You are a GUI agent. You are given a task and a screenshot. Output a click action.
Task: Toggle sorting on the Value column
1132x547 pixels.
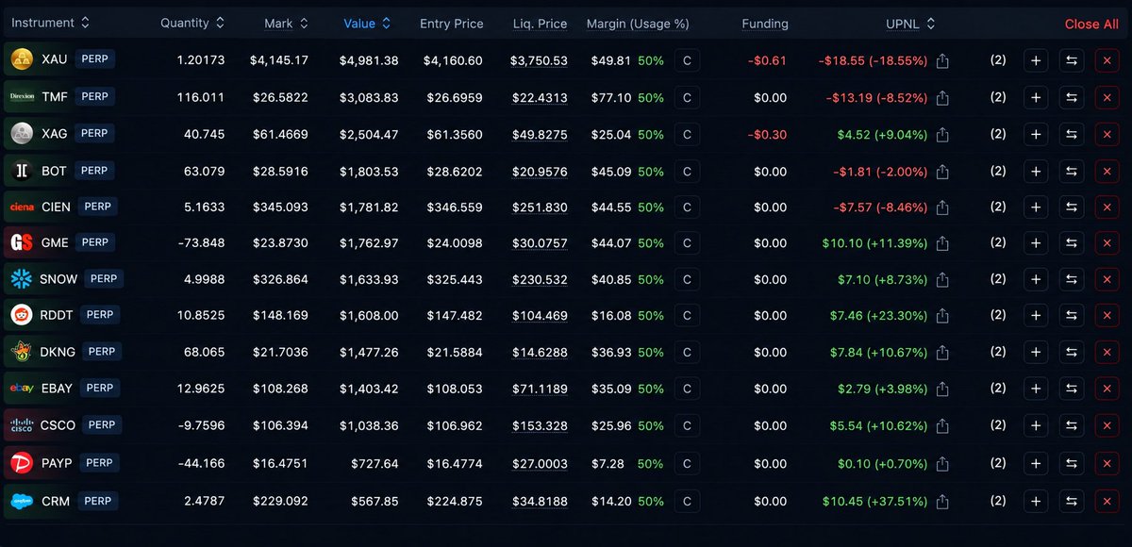click(x=367, y=23)
